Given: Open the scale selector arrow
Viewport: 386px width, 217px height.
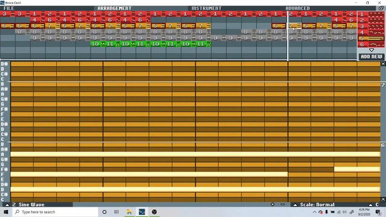Looking at the screenshot, I should pyautogui.click(x=295, y=205).
